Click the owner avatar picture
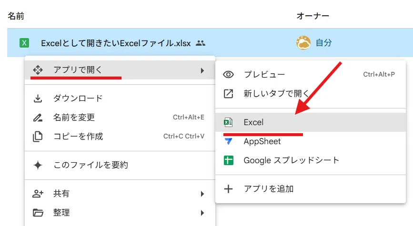The width and height of the screenshot is (413, 226). [303, 43]
